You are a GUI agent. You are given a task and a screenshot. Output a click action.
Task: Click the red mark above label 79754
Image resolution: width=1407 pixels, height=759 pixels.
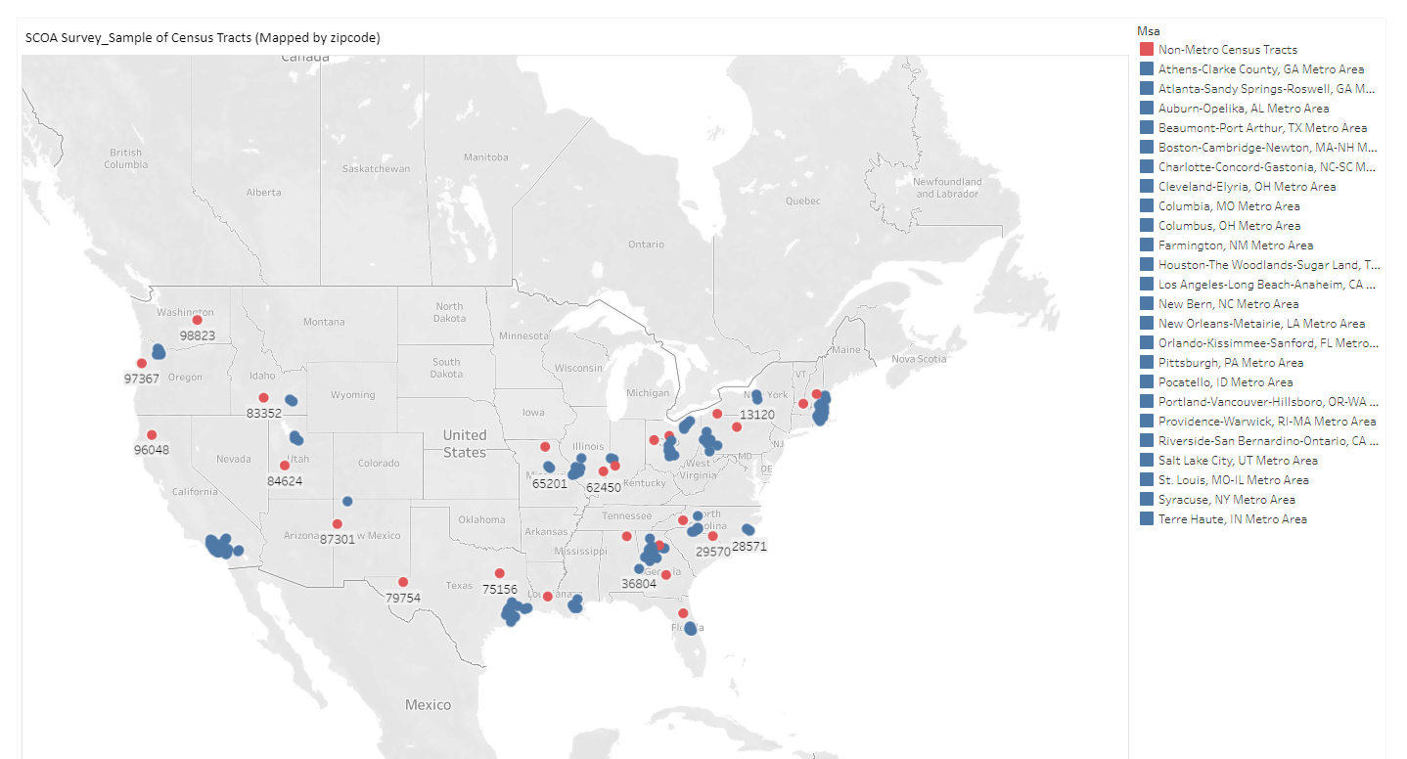(403, 582)
